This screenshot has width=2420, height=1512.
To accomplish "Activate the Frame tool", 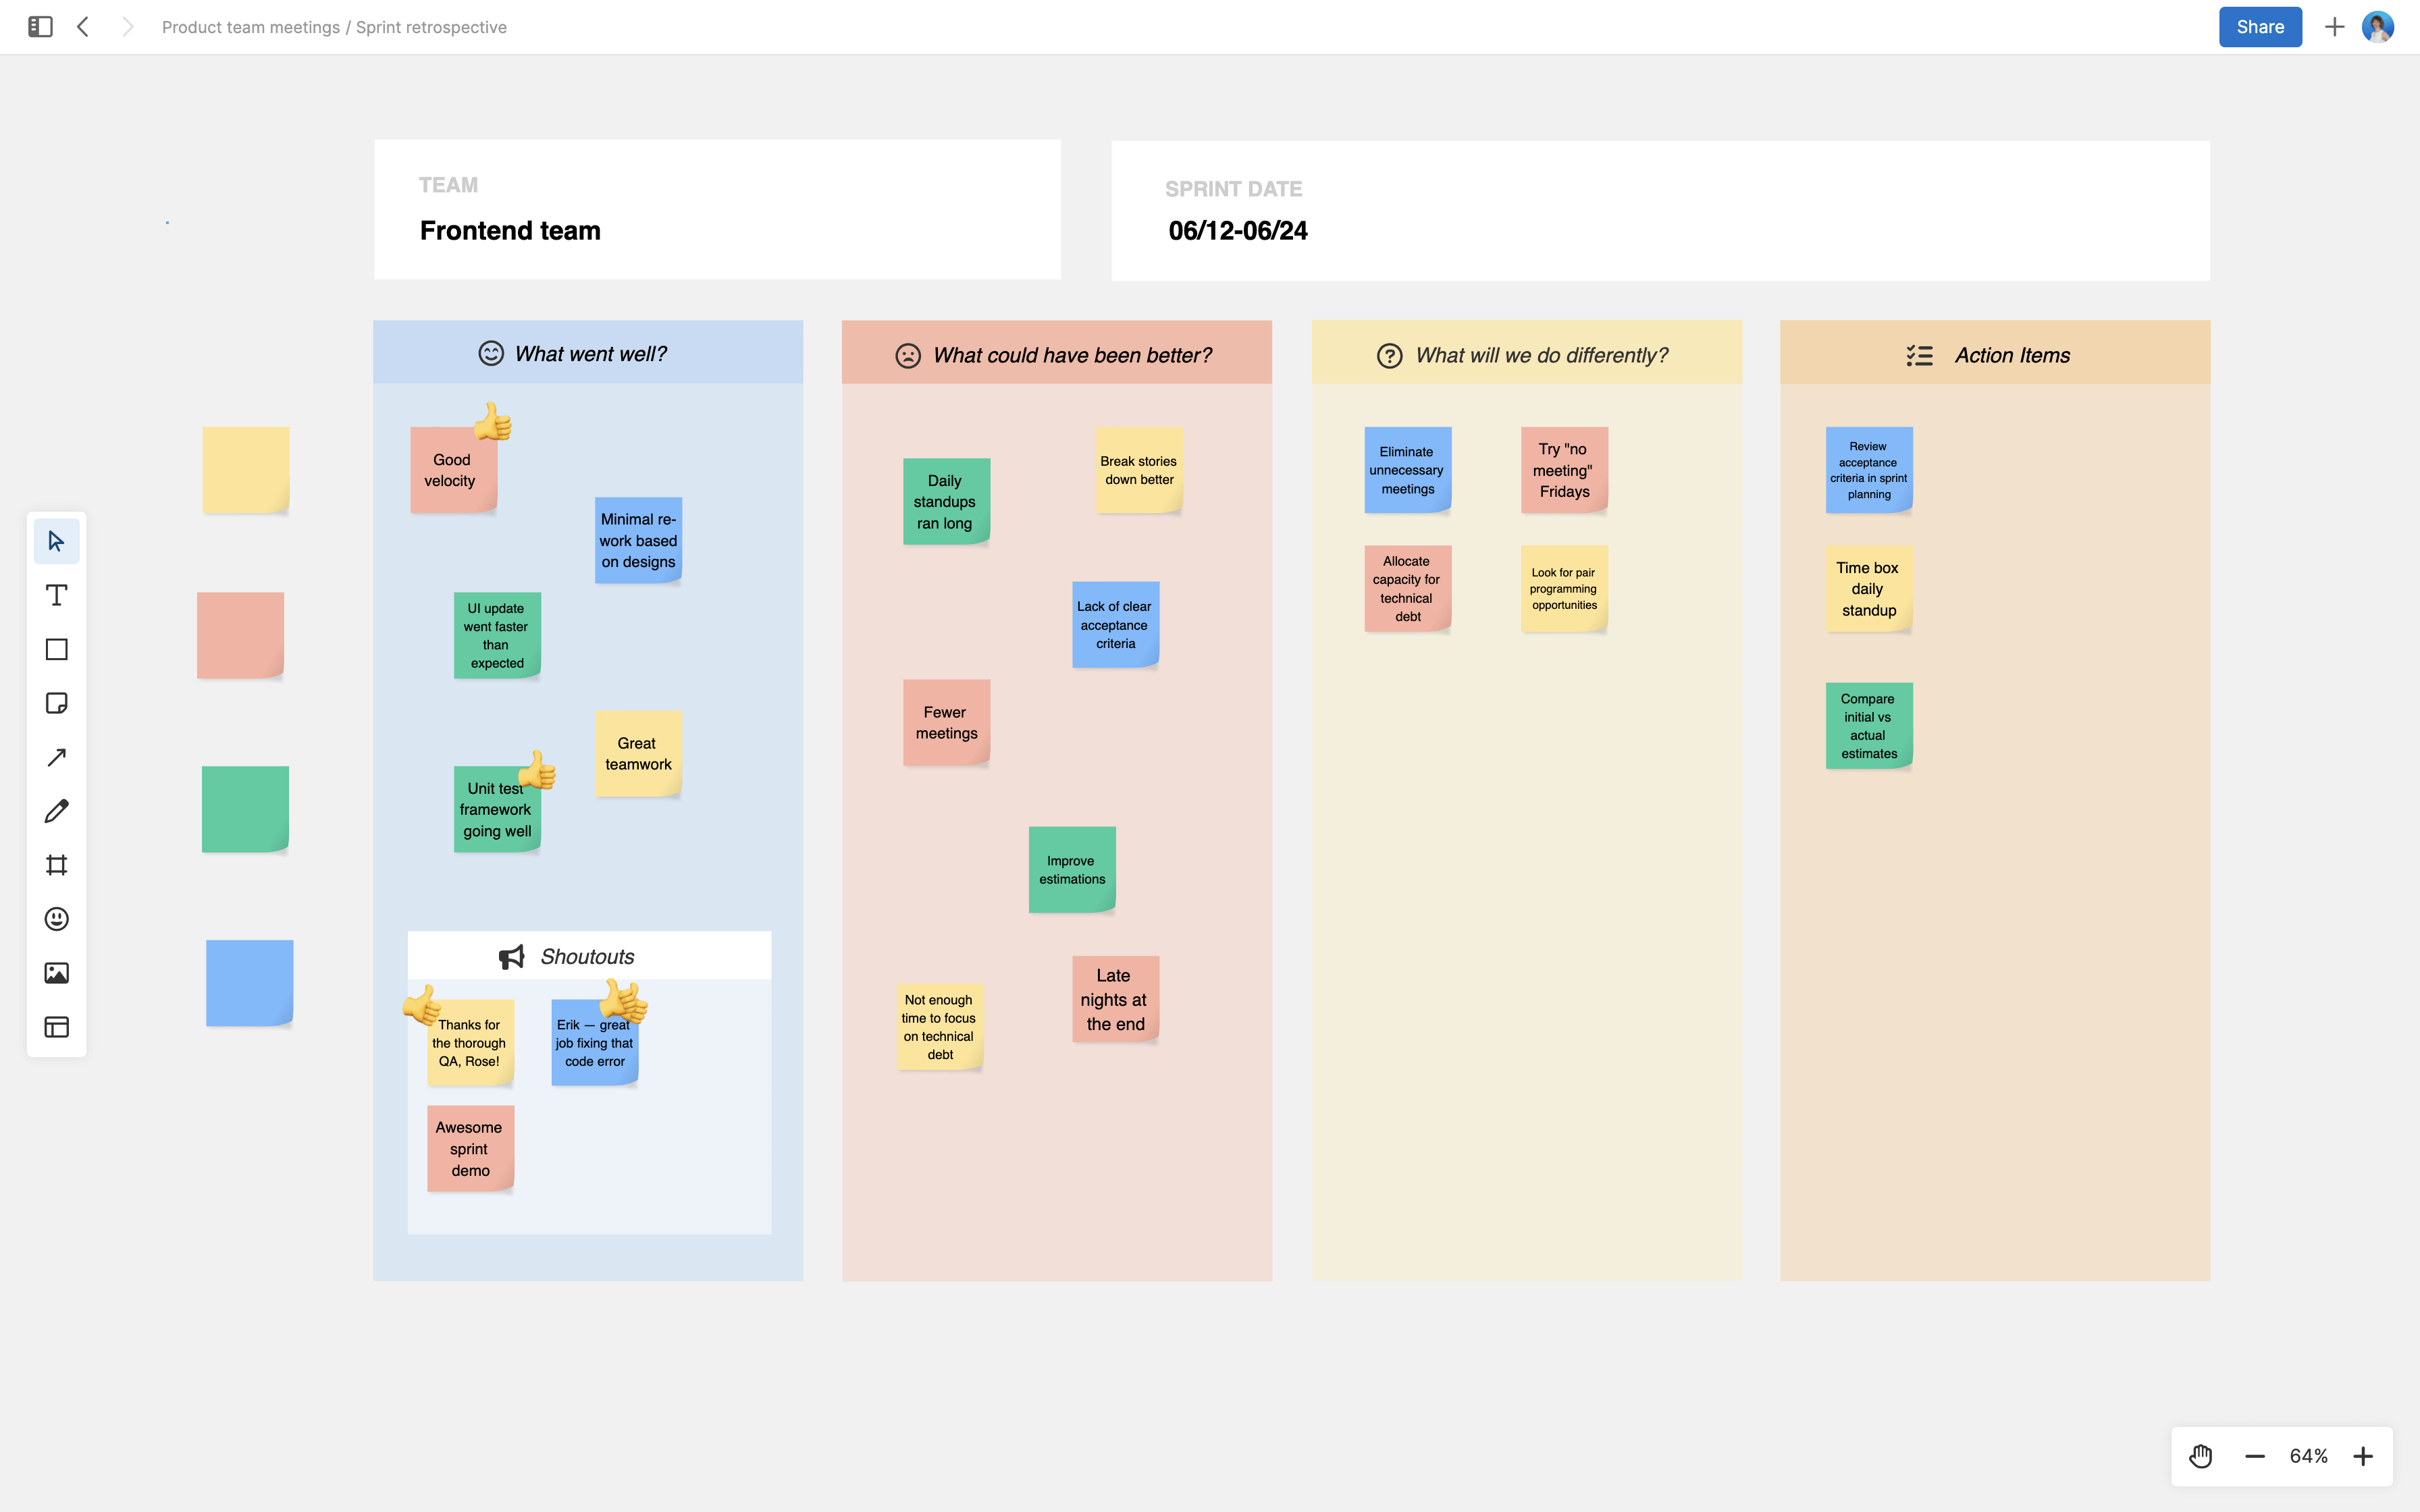I will (x=56, y=865).
